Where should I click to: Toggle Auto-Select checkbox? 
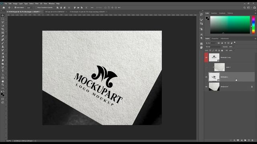pos(15,8)
